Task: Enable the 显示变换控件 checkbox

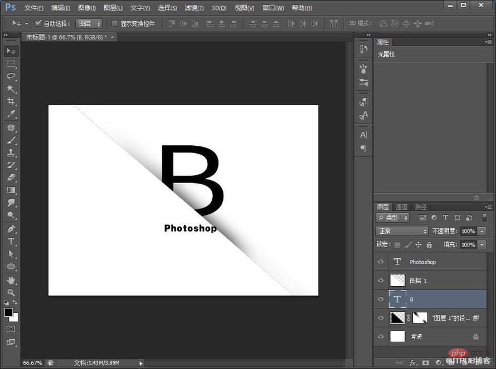Action: 115,23
